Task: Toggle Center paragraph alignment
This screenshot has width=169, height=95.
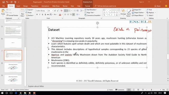Action: (x=68, y=15)
